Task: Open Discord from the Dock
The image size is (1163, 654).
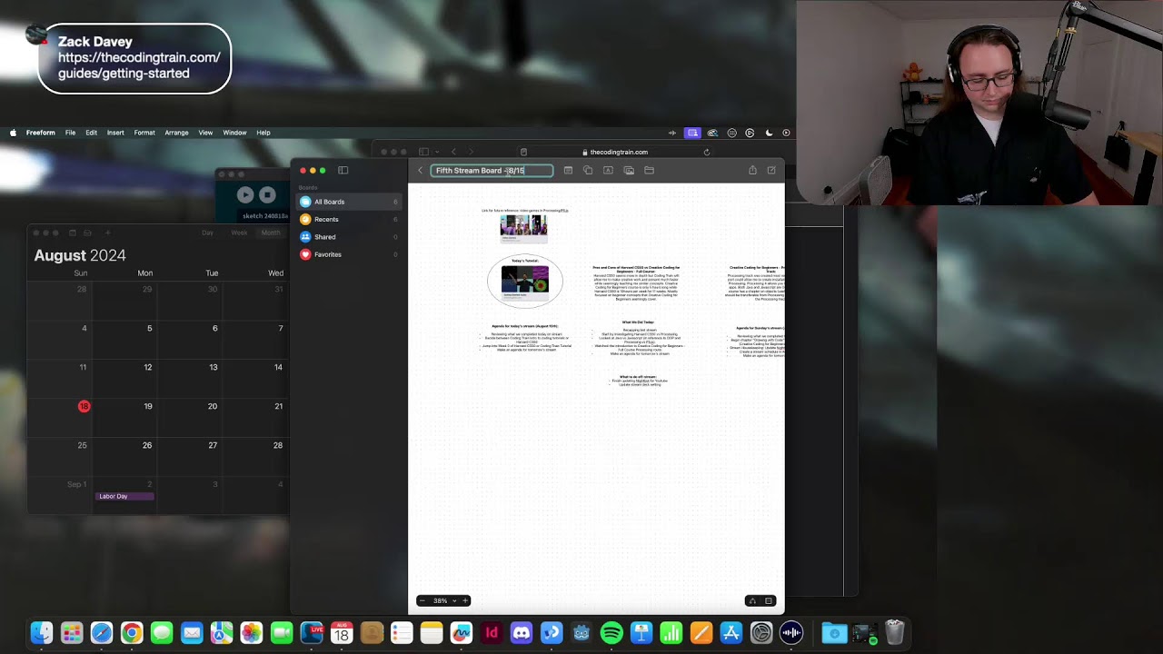Action: (x=522, y=633)
